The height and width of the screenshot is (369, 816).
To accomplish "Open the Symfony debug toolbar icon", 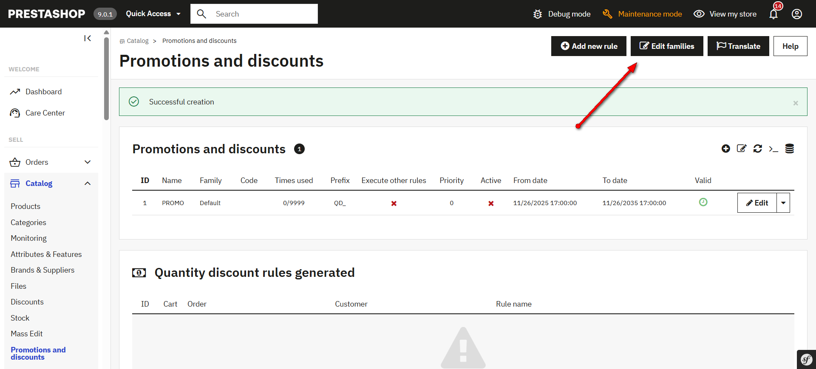I will pos(806,360).
